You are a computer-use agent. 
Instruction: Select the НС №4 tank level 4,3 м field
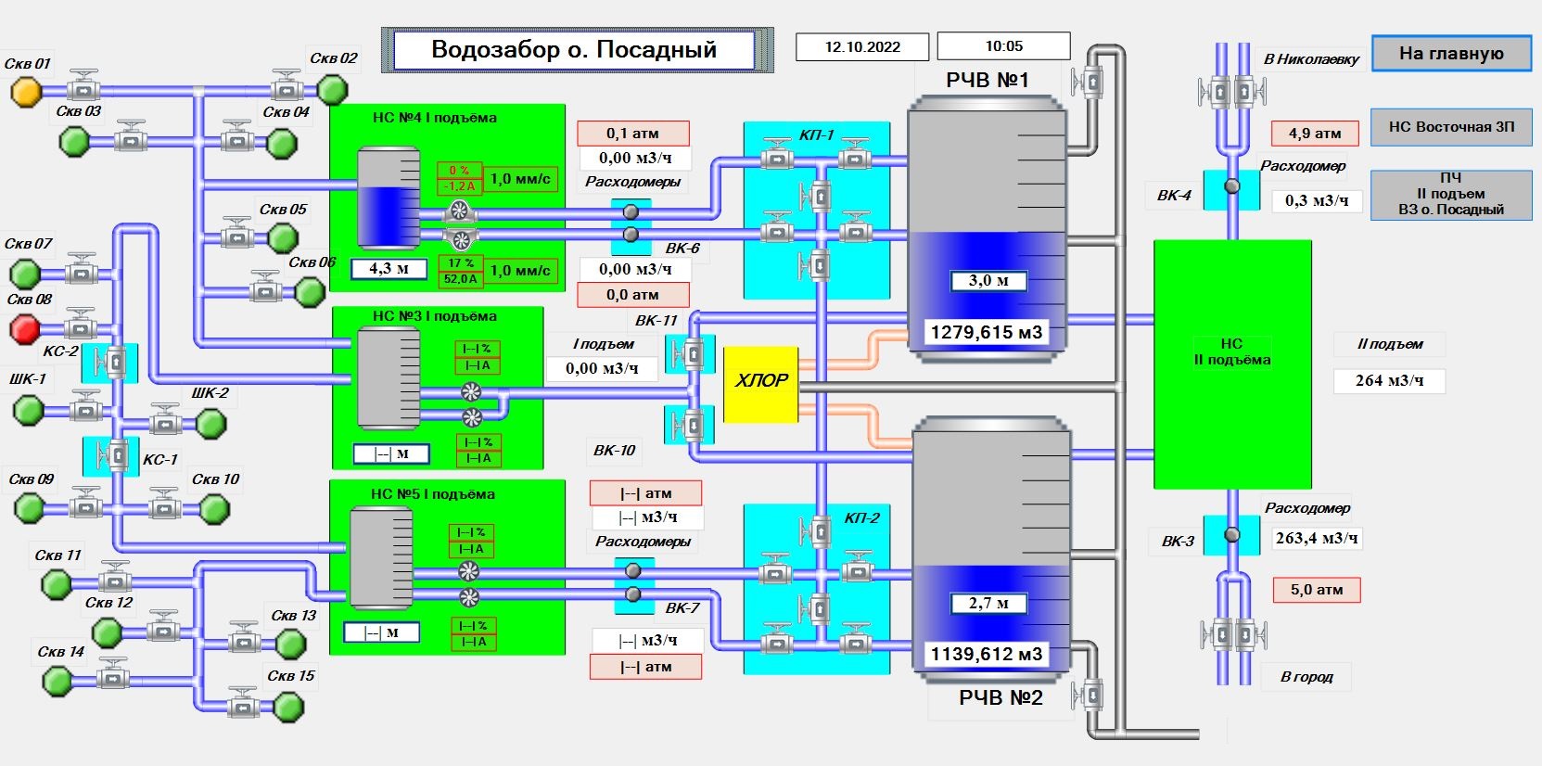tap(389, 269)
